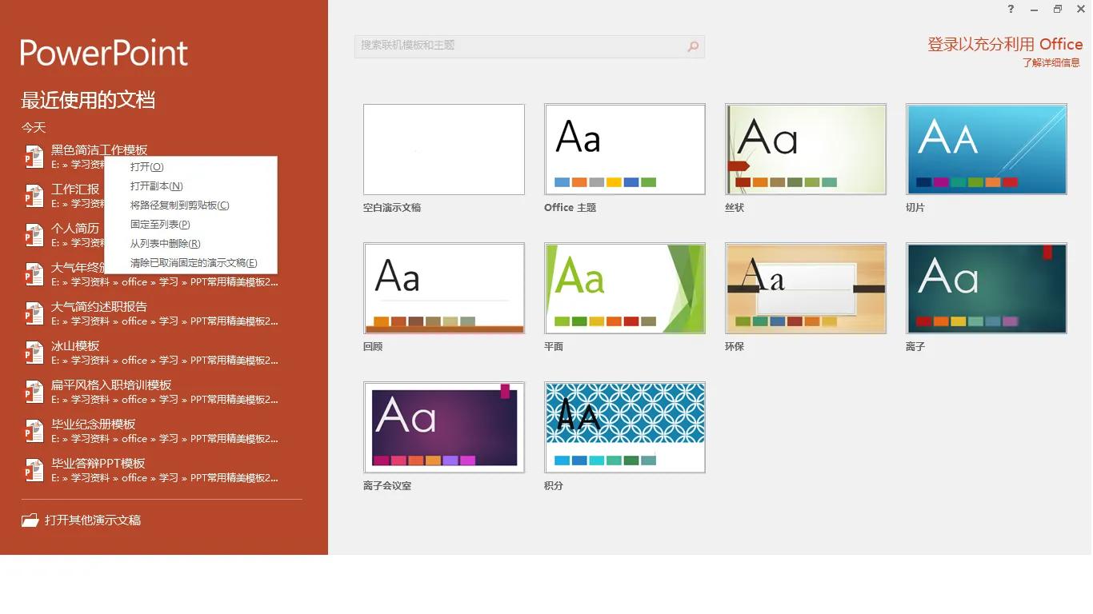Viewport: 1093px width, 614px height.
Task: Select the 离子 dark teal template thumbnail
Action: click(x=987, y=289)
